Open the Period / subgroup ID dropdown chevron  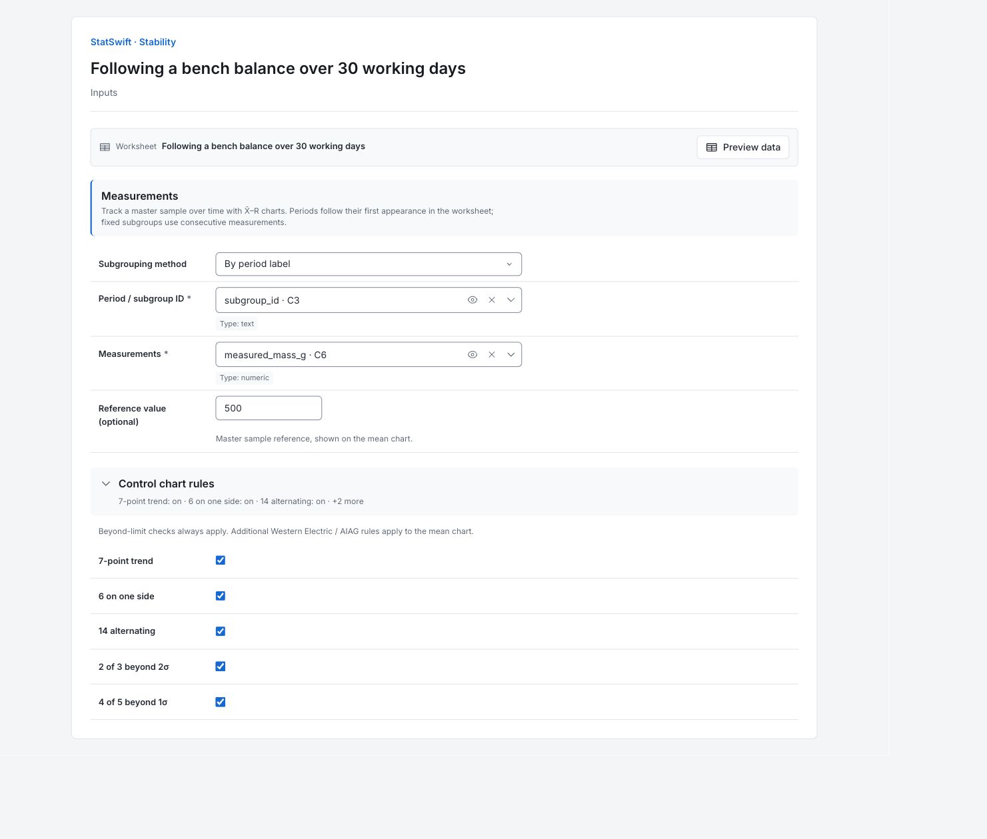coord(511,300)
